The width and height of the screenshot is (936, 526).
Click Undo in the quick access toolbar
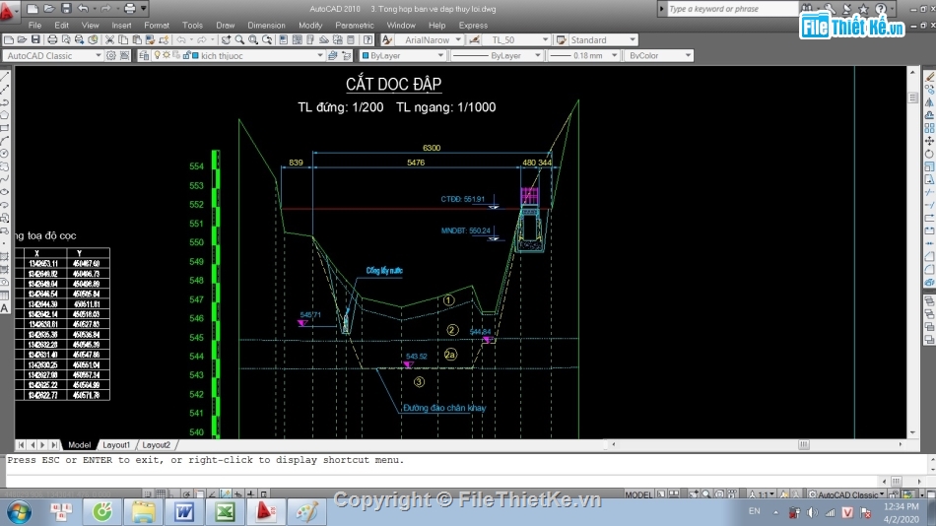pos(83,8)
